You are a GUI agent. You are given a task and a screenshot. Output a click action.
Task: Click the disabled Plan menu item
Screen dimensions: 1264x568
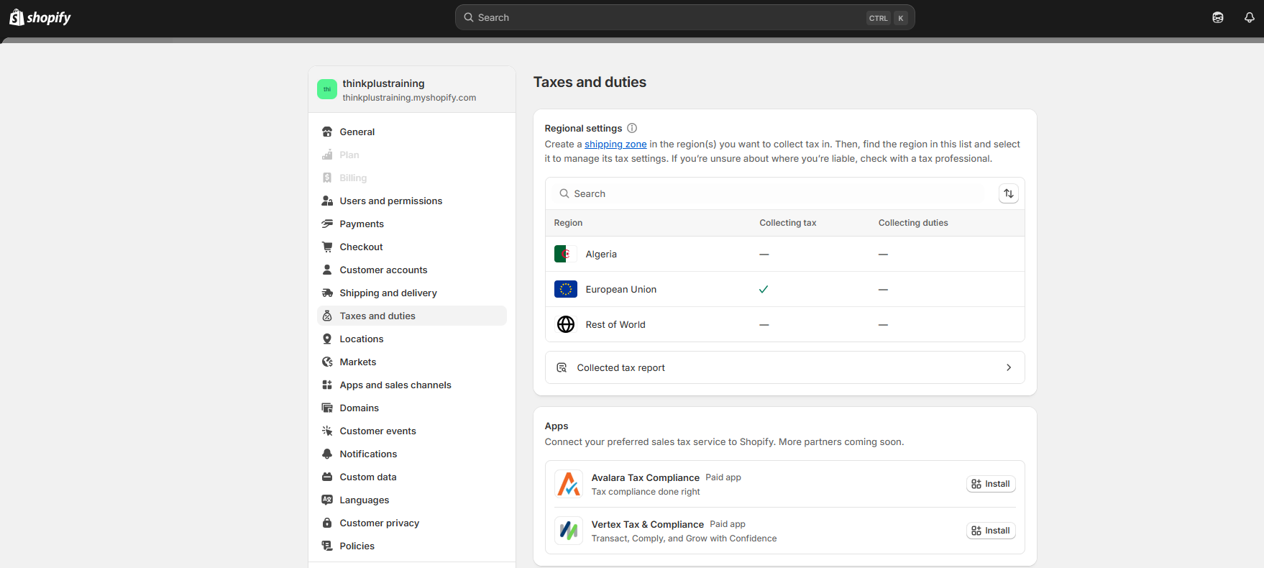[x=412, y=155]
